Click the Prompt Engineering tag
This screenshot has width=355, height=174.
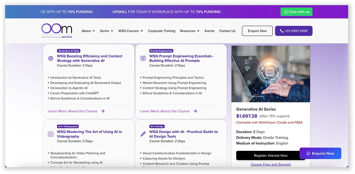coord(161,51)
